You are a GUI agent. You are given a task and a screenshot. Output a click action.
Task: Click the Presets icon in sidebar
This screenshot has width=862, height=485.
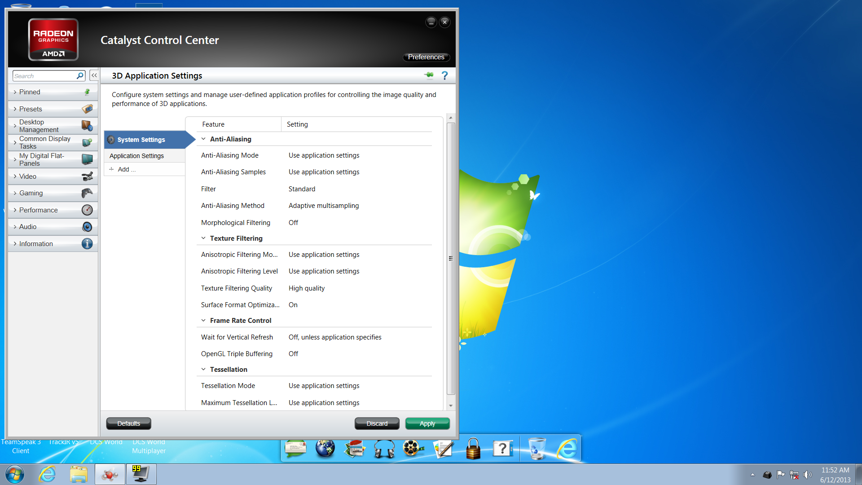pos(87,109)
